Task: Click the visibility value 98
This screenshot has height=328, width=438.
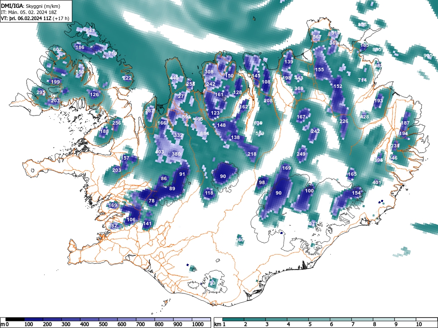Action: 262,182
